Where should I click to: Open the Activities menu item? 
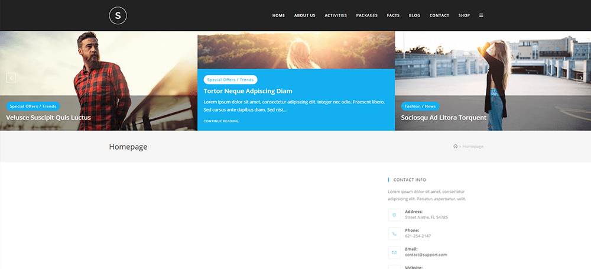pyautogui.click(x=336, y=15)
